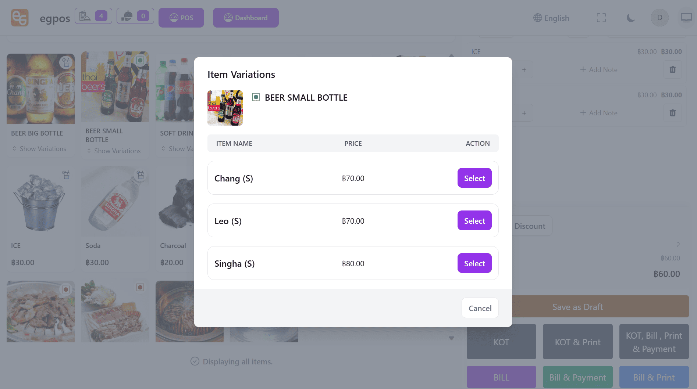This screenshot has height=389, width=697.
Task: Switch to the POS tab
Action: coord(181,18)
